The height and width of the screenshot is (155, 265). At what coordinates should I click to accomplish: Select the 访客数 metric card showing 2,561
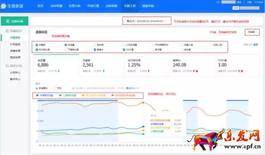[x=101, y=65]
